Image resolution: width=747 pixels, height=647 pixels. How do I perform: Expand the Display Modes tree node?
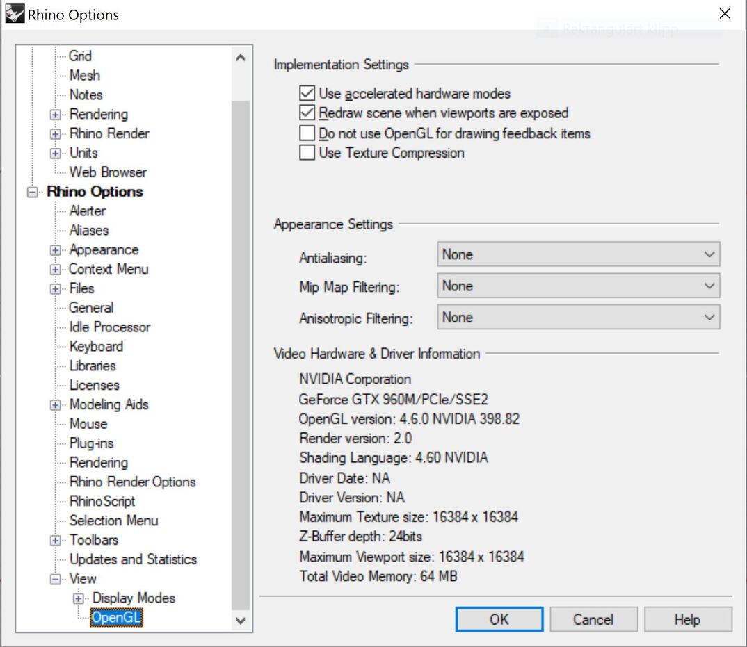pyautogui.click(x=79, y=598)
